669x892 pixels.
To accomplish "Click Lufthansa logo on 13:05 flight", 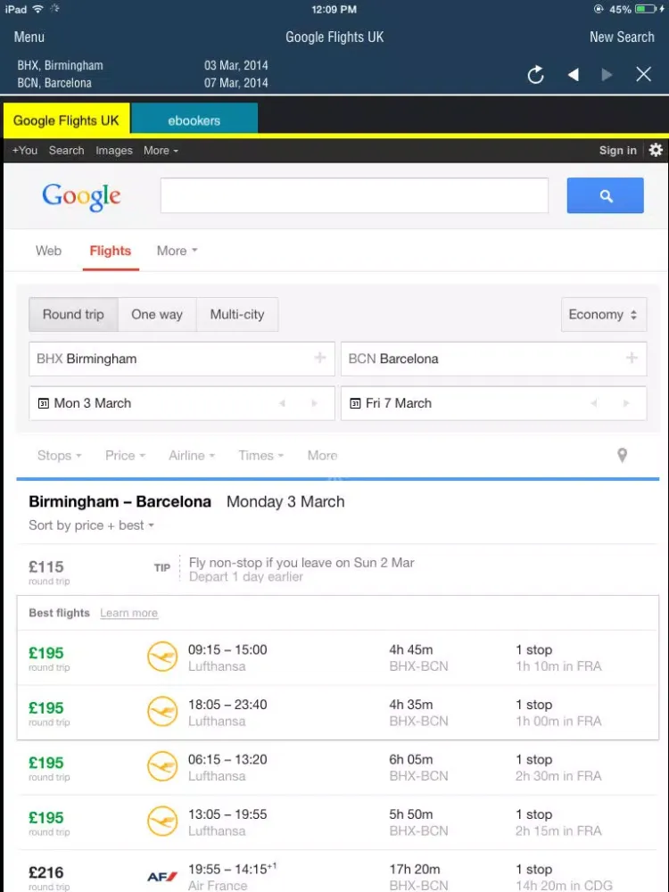I will click(162, 822).
